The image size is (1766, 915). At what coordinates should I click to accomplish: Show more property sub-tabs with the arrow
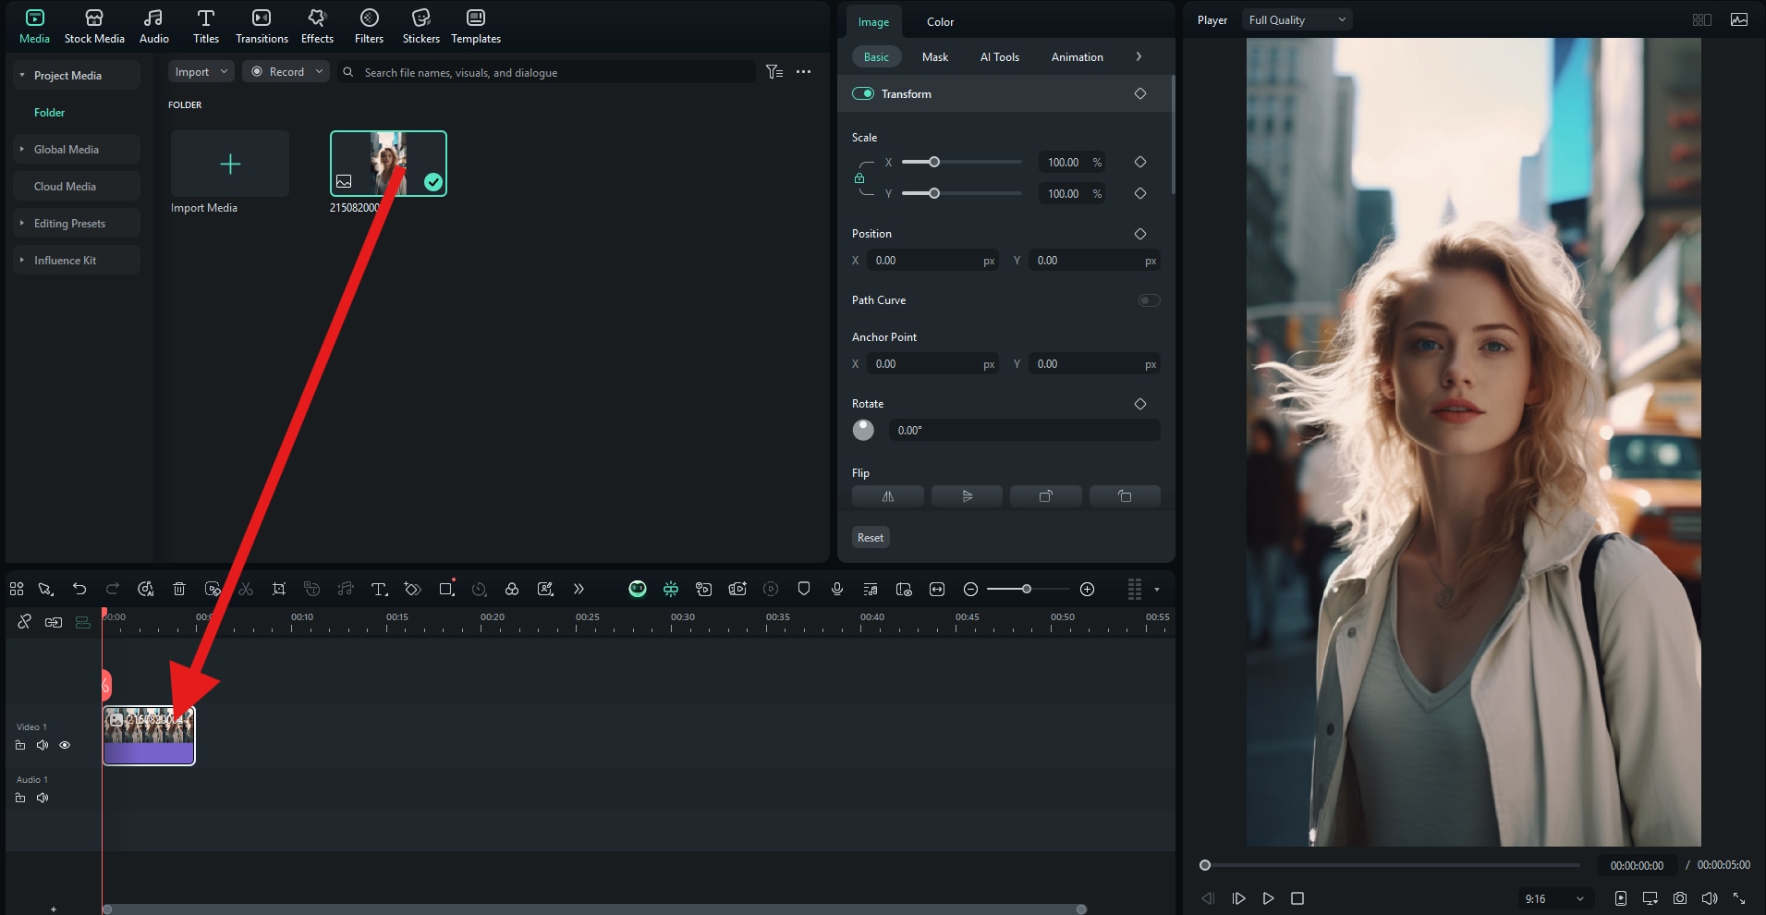[x=1139, y=56]
